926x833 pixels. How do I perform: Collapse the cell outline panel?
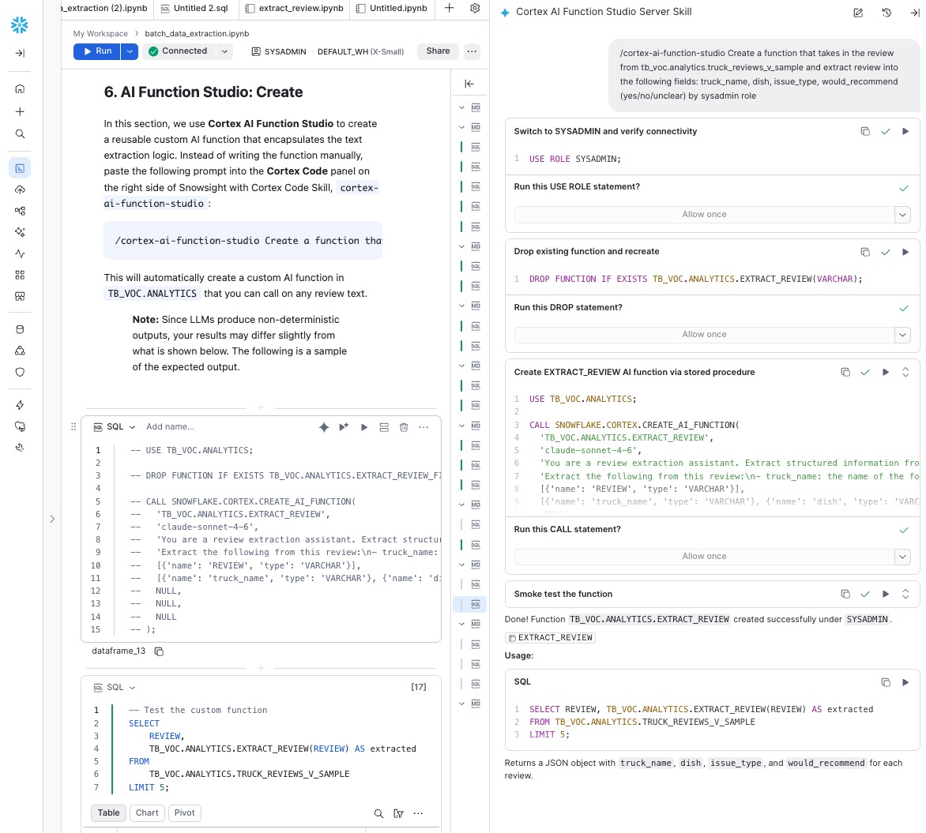pos(469,84)
